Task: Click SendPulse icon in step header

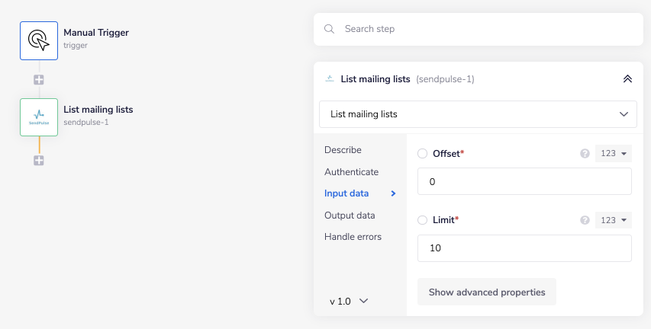Action: (x=330, y=78)
